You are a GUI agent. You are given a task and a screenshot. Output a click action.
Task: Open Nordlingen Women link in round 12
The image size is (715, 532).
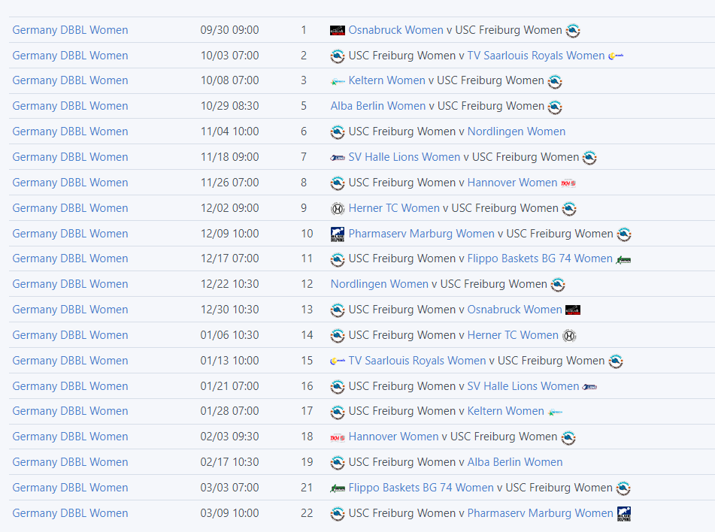[x=379, y=284]
